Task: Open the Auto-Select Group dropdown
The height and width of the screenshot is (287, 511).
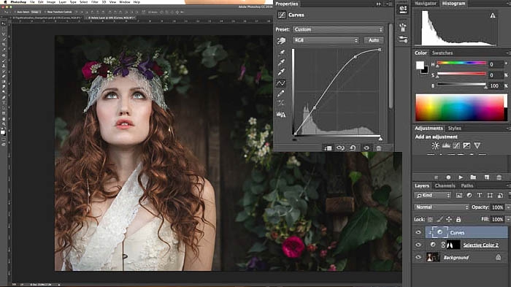Action: pos(36,12)
